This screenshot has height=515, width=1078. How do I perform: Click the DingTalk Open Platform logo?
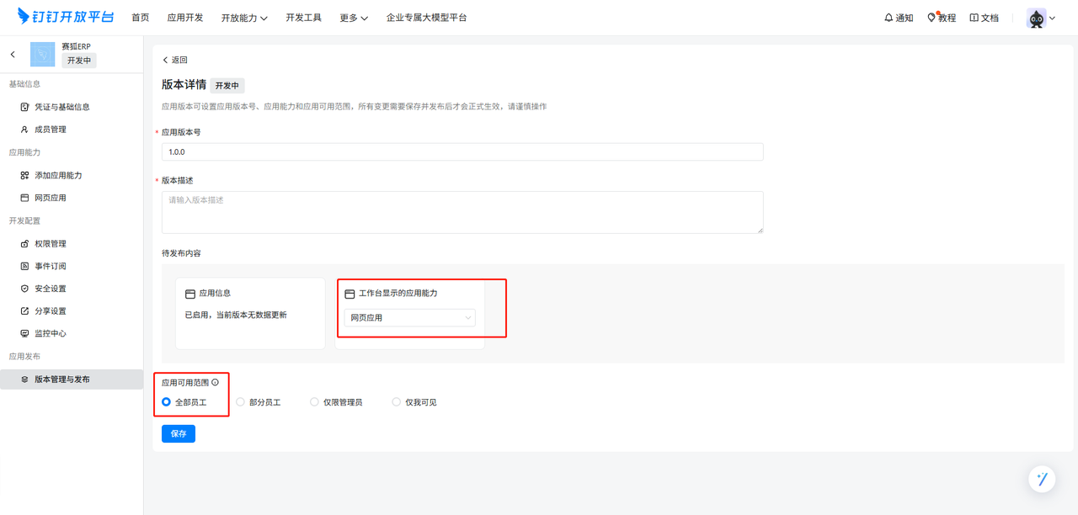click(65, 17)
